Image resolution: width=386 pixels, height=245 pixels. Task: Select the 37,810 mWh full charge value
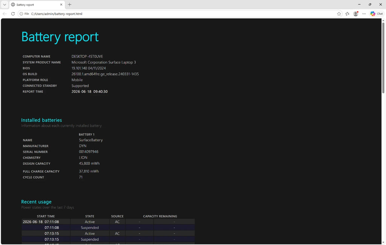tap(89, 171)
